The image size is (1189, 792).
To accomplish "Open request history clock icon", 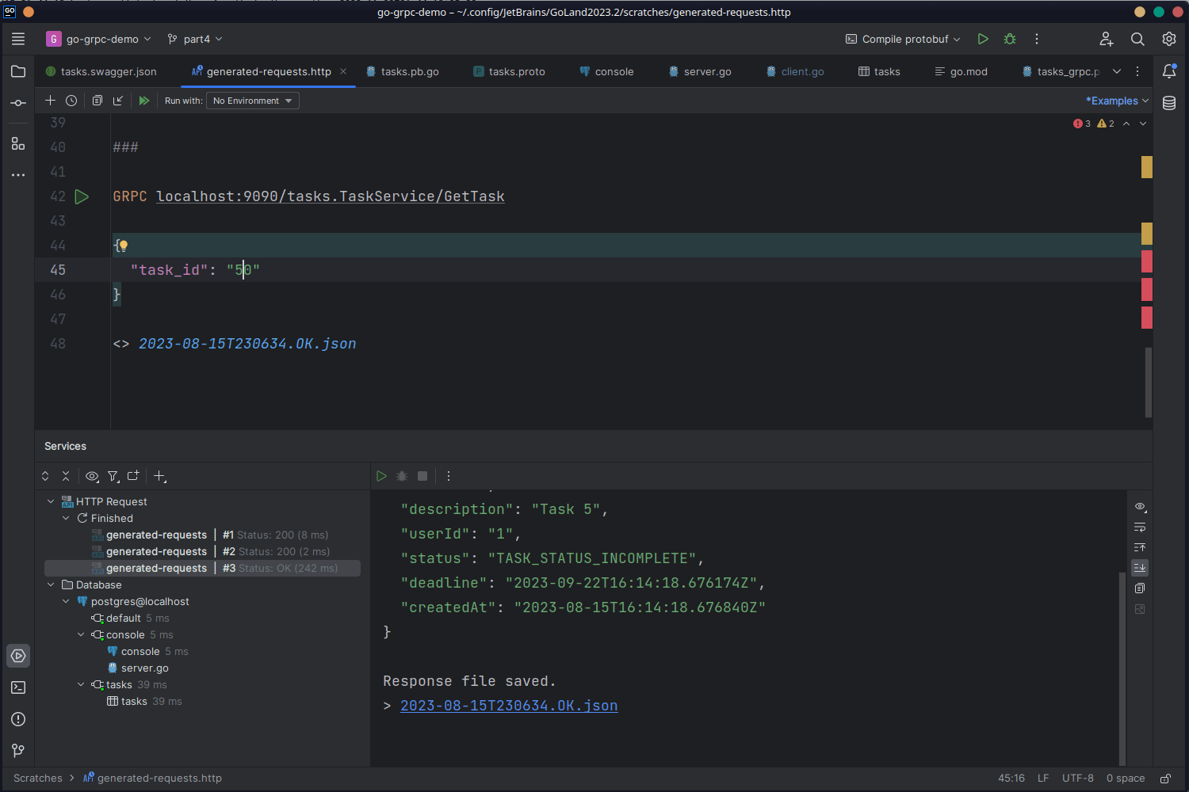I will [x=71, y=101].
